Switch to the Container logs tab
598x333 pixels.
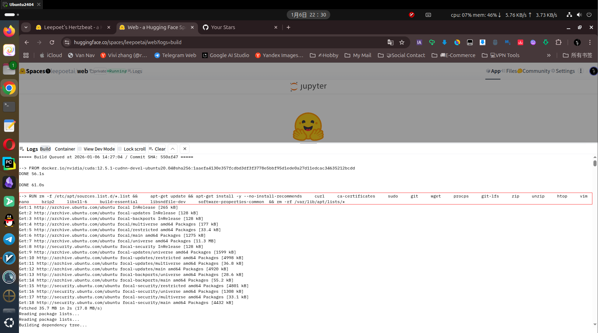pos(65,149)
